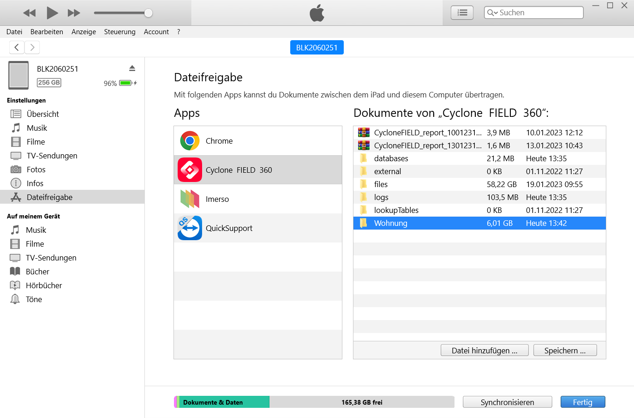The width and height of the screenshot is (634, 418).
Task: Click the Suchen search field
Action: (533, 12)
